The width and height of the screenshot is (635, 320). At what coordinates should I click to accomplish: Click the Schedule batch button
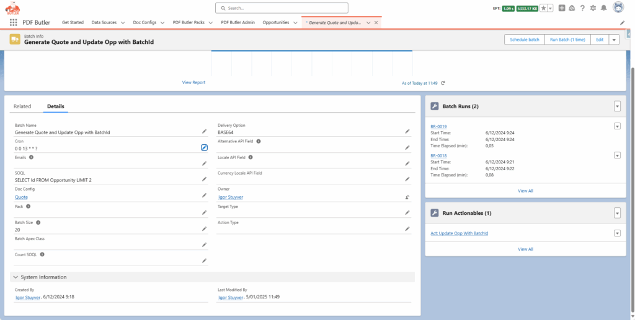coord(525,40)
